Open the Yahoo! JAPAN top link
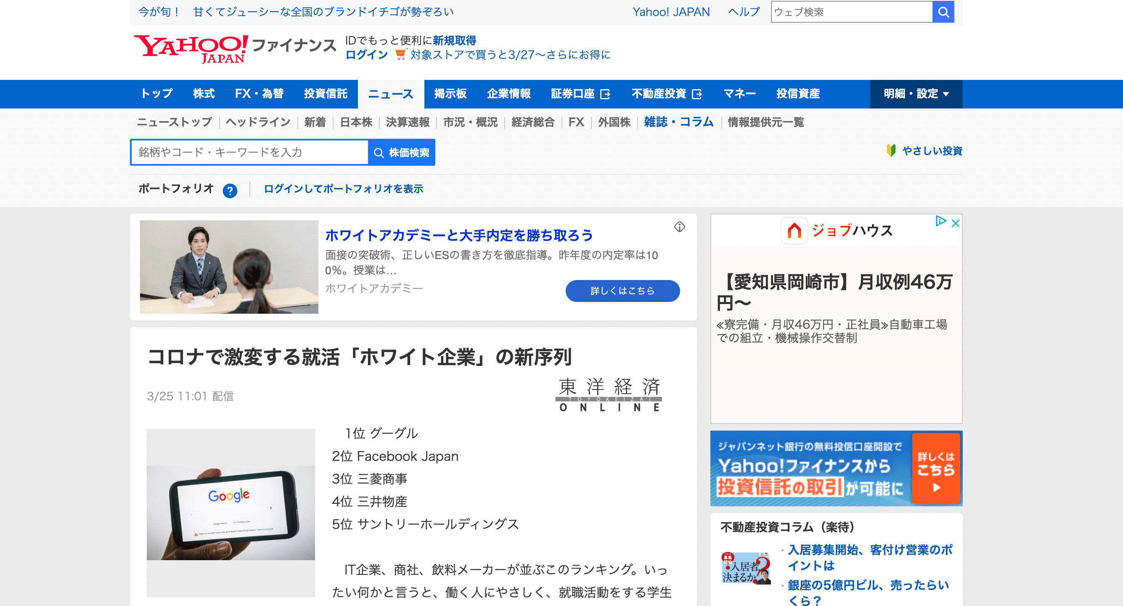This screenshot has width=1123, height=606. tap(671, 12)
